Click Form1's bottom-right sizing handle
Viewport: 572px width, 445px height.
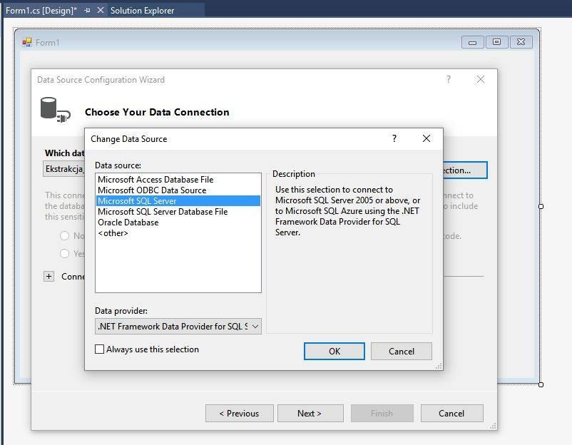(541, 384)
